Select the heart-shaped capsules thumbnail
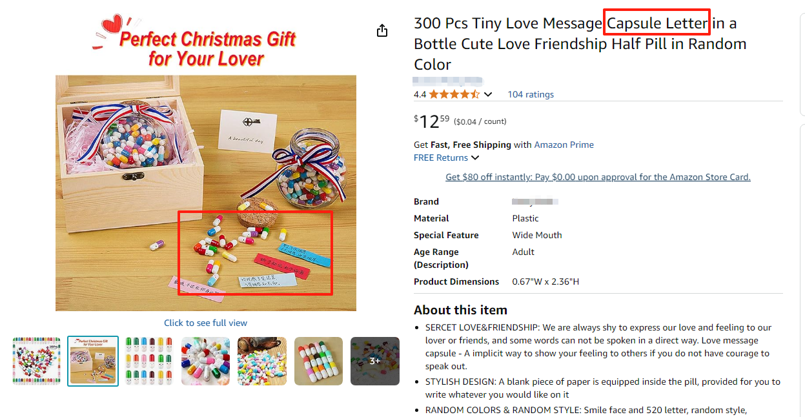 point(37,361)
